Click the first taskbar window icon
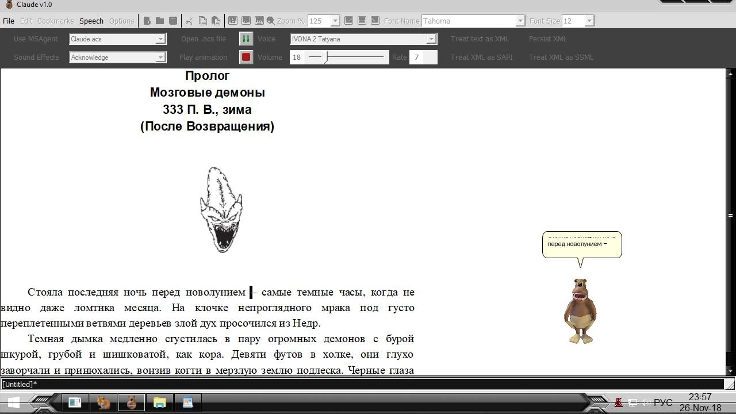Viewport: 736px width, 414px height. click(x=75, y=402)
